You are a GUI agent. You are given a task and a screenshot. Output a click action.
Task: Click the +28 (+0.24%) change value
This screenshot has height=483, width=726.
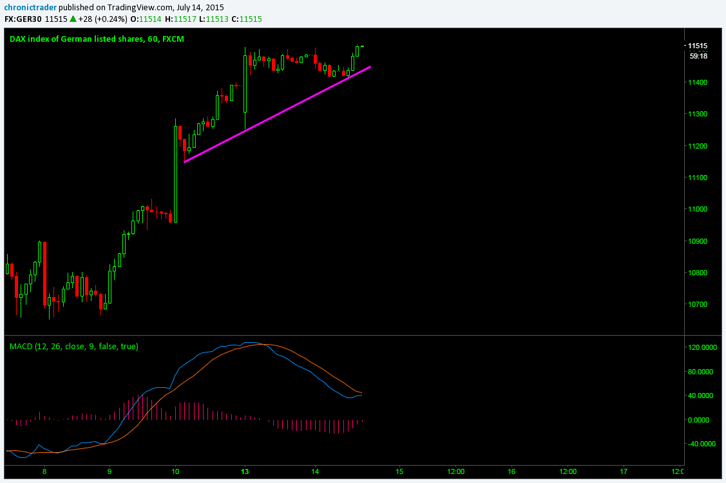click(103, 19)
